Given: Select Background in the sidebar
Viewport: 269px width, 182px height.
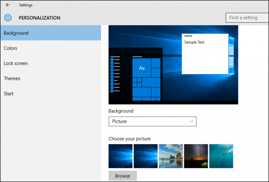Looking at the screenshot, I should point(51,33).
